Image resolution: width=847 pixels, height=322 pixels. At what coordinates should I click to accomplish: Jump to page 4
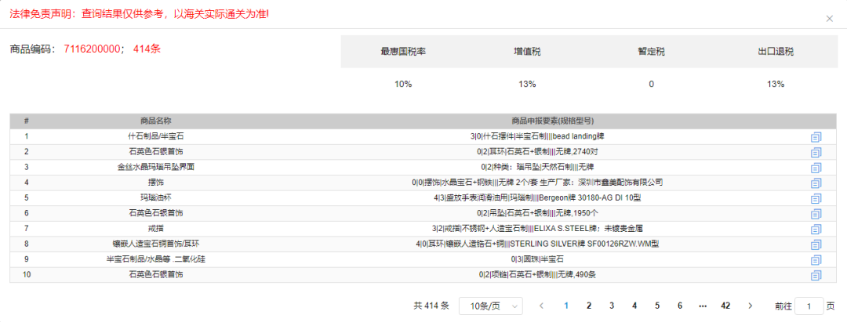coord(634,306)
